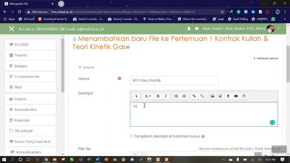Open the B255.pdf bookmark
Screen dimensions: 290x163
27,19
